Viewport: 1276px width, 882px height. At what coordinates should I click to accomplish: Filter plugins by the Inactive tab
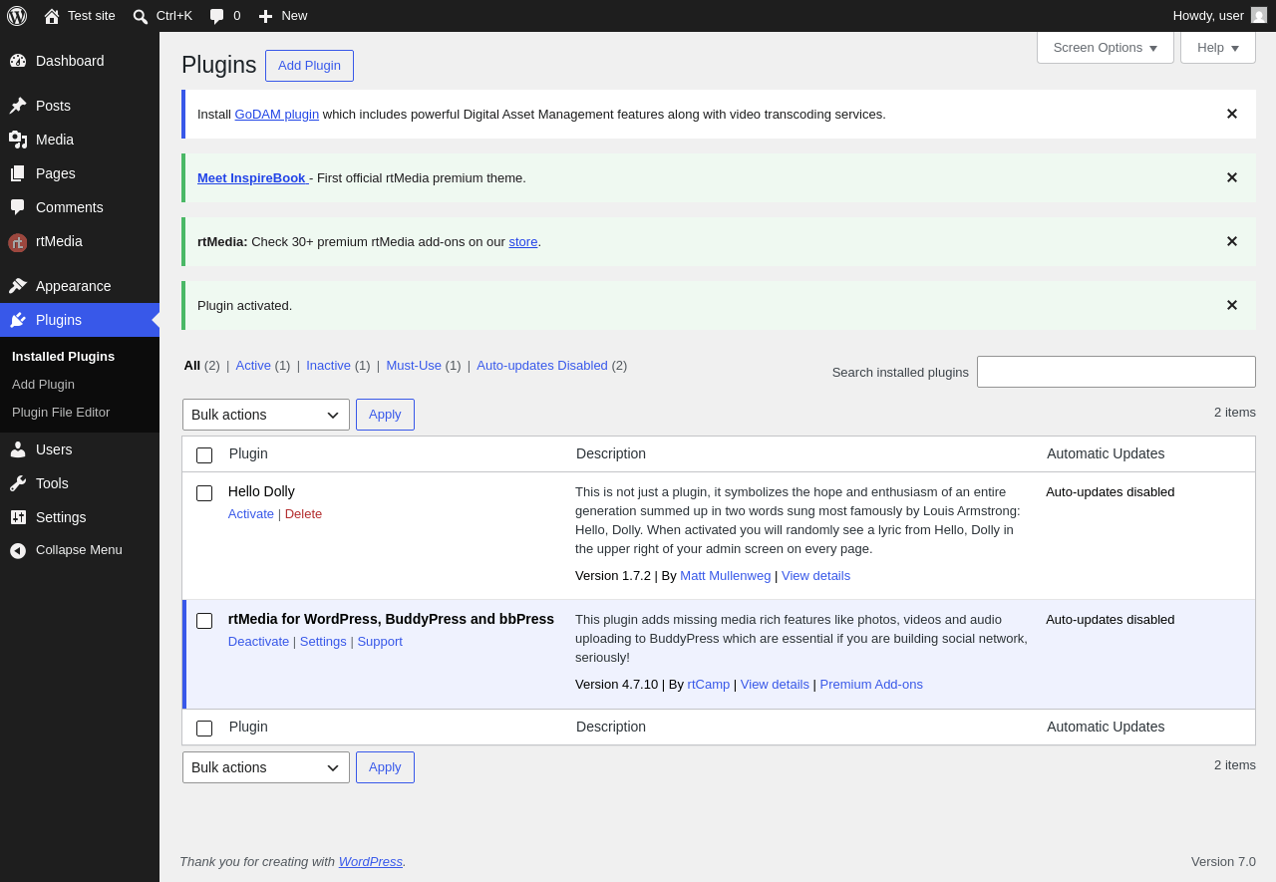pyautogui.click(x=328, y=366)
